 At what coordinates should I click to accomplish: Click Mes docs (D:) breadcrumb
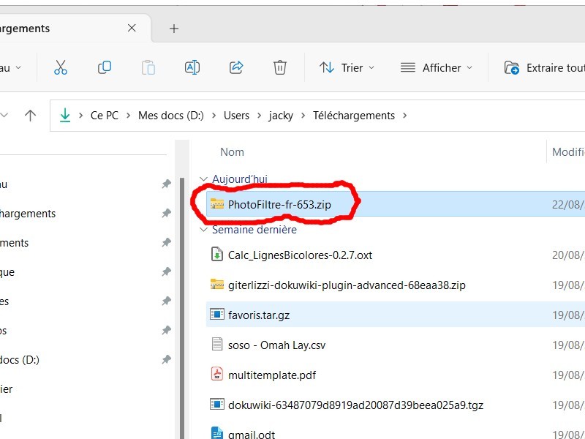point(172,116)
